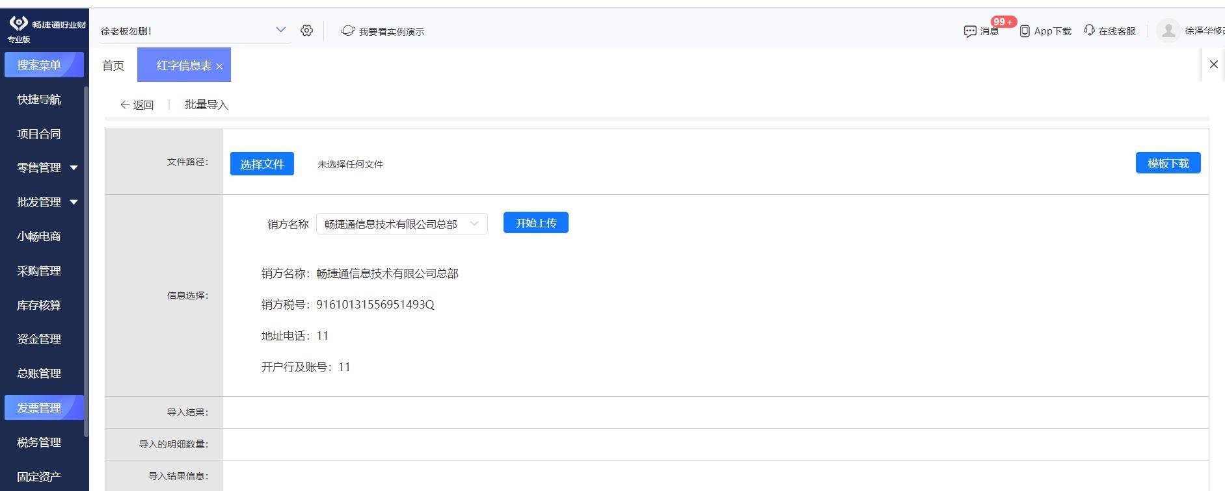Click the chüjietong logo at top left

click(18, 23)
